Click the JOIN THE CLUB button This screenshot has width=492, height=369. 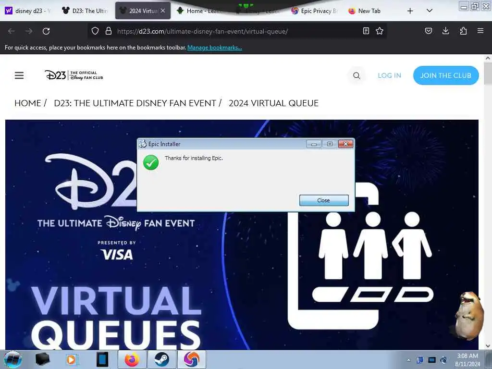click(446, 75)
